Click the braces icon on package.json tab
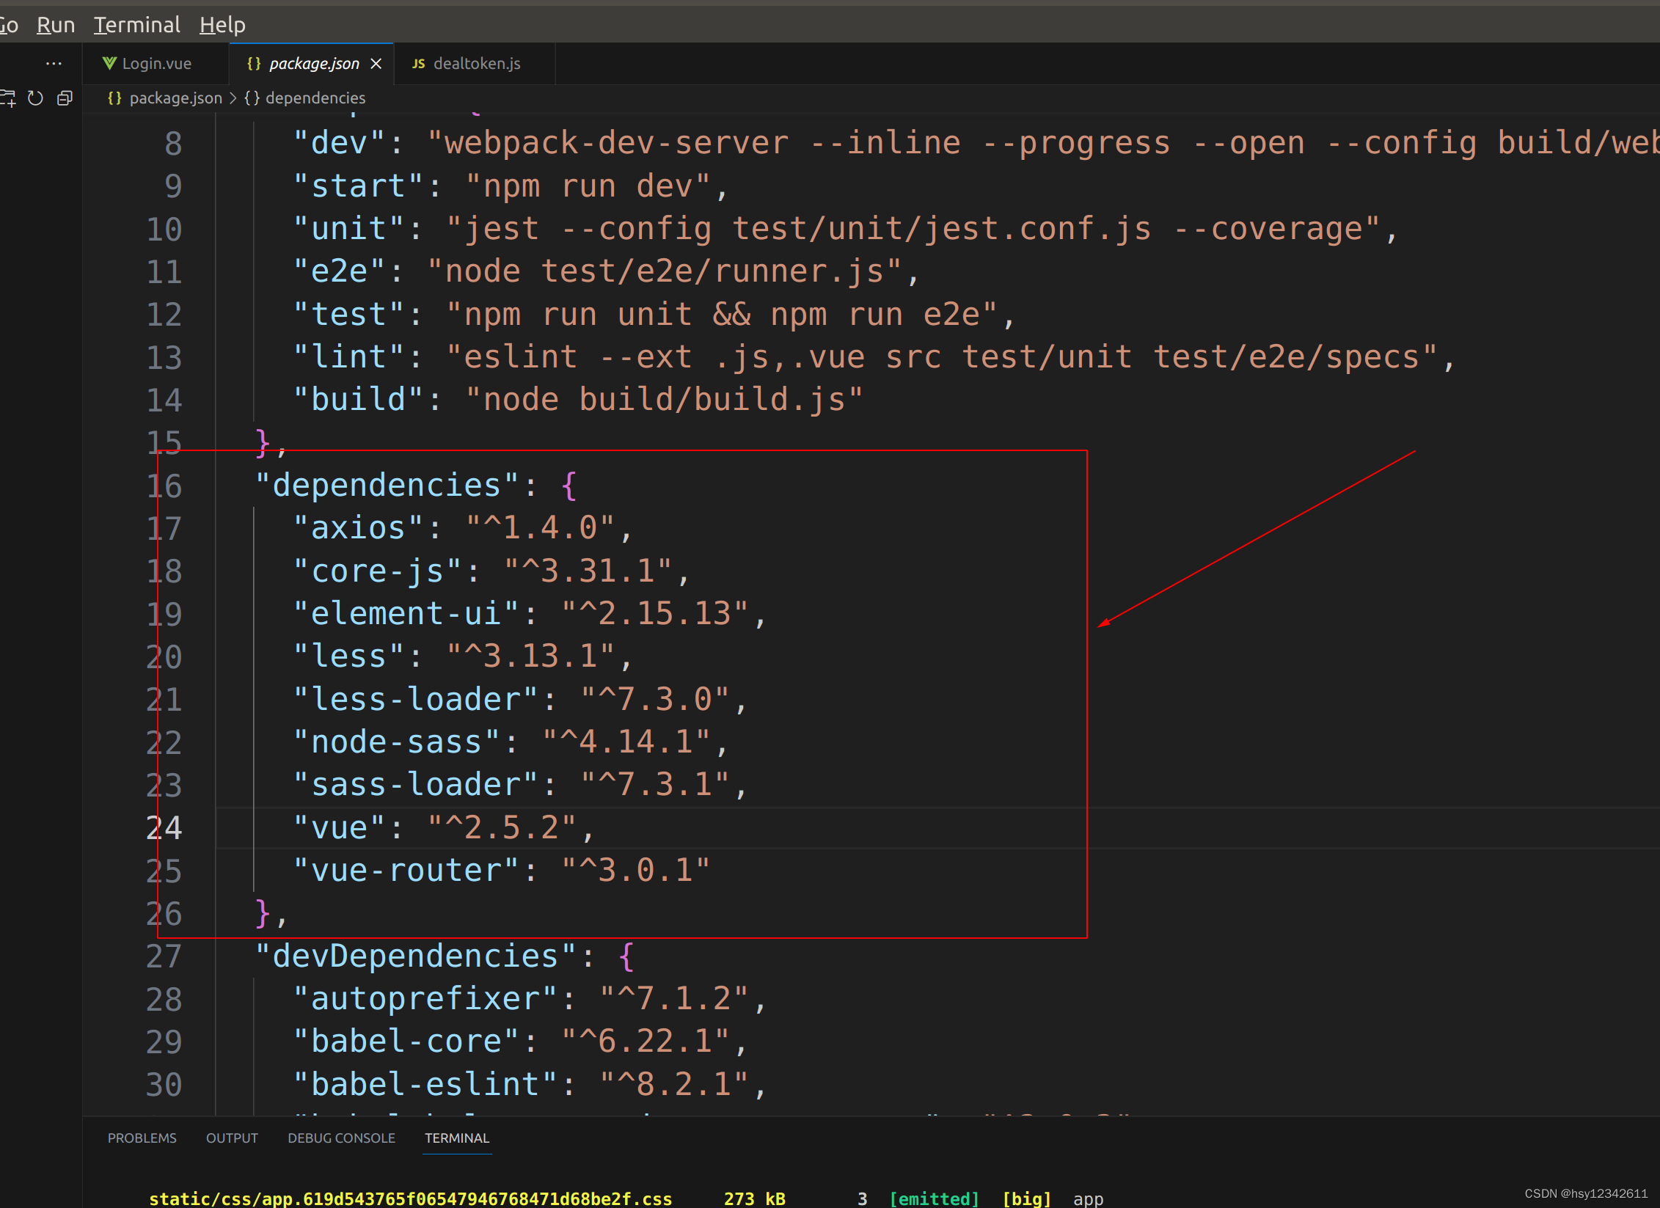1660x1208 pixels. 254,64
